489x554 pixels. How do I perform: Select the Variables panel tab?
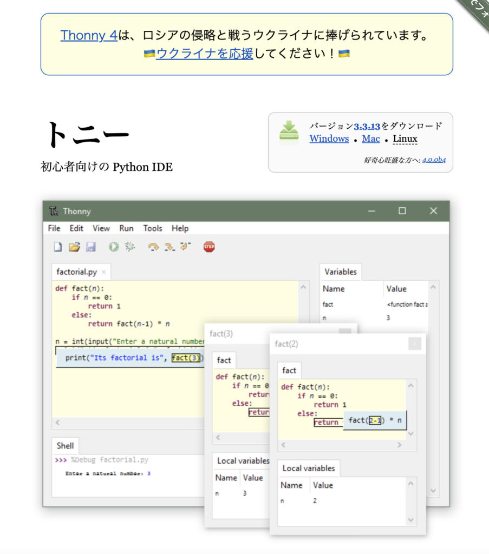[x=341, y=272]
